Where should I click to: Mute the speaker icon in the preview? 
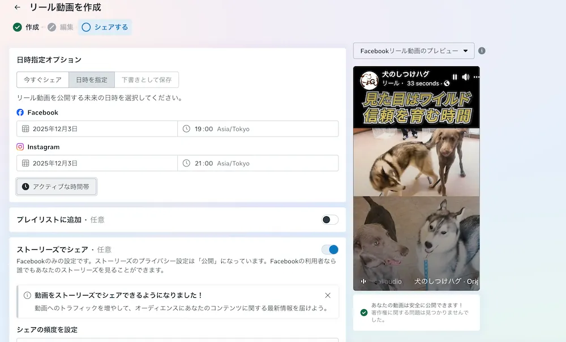point(465,76)
